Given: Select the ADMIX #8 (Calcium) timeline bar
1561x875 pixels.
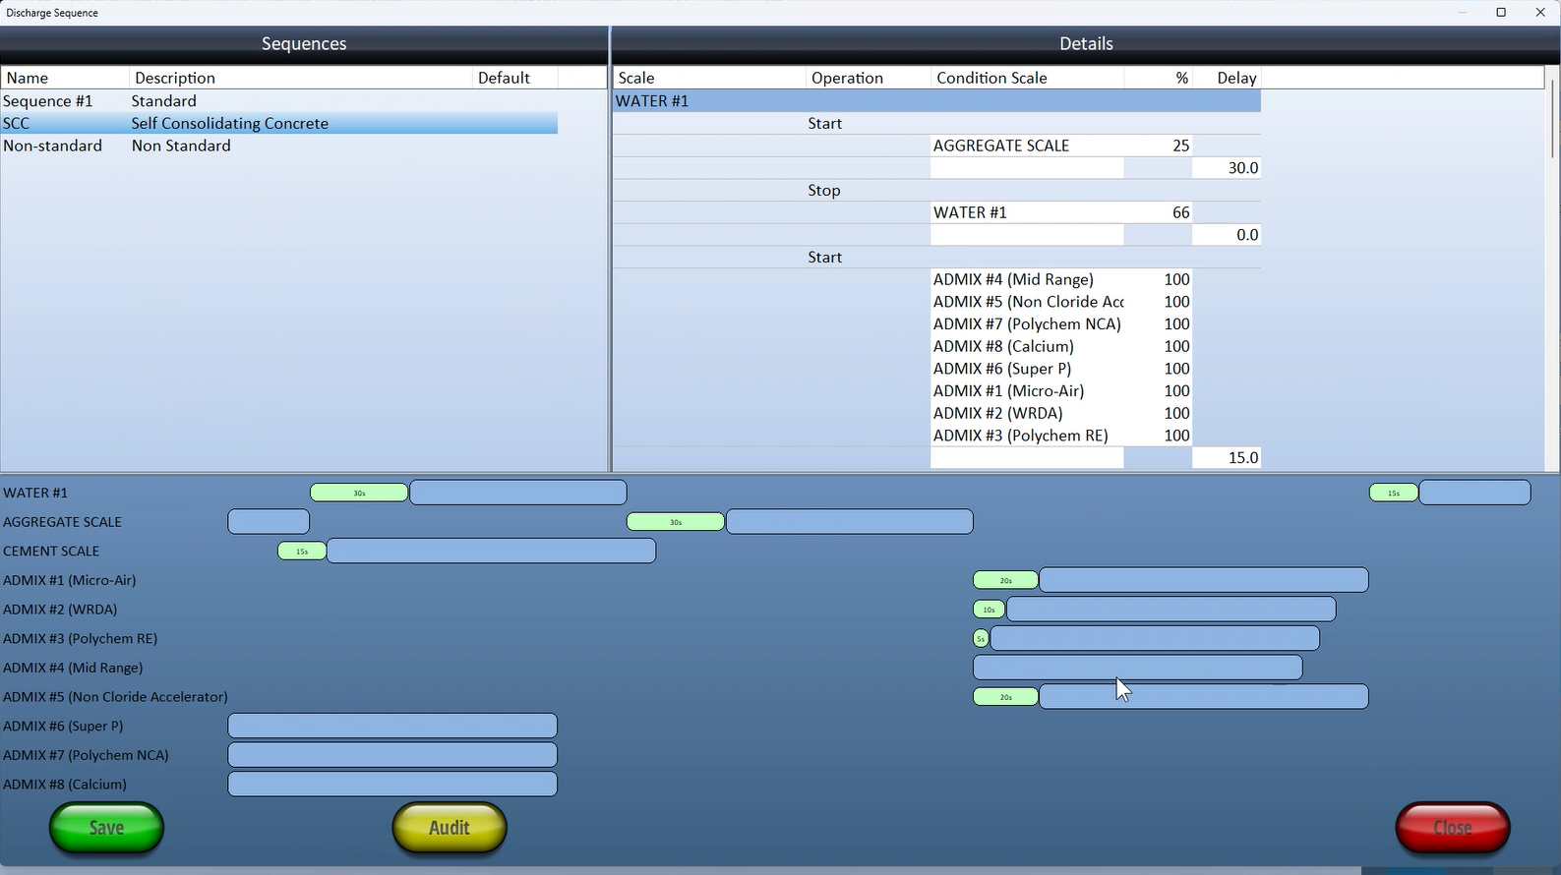Looking at the screenshot, I should [x=392, y=785].
